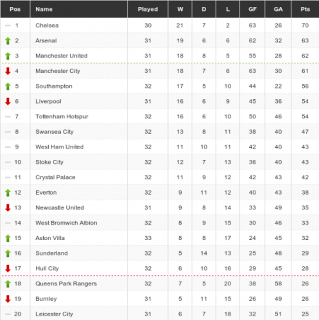Select the Tottenham Hotspur team name

(62, 116)
